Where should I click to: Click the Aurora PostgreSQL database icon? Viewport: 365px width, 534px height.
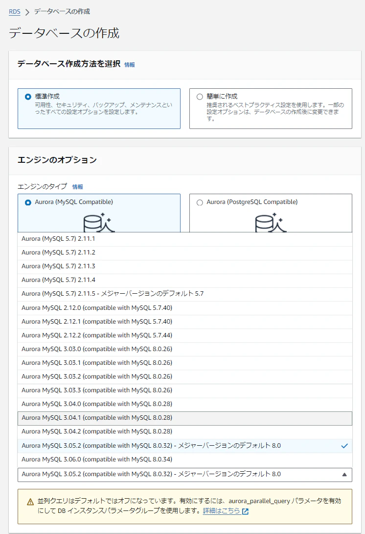point(271,223)
